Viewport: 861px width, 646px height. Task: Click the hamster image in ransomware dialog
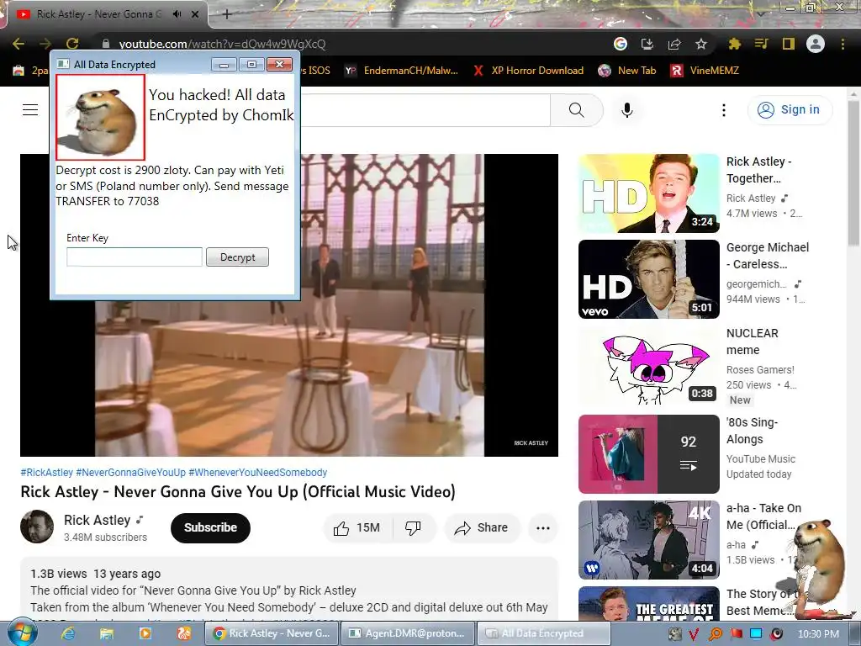tap(101, 117)
